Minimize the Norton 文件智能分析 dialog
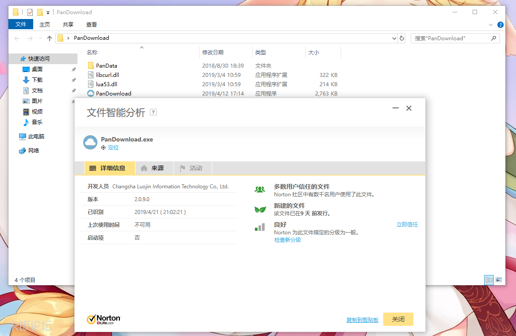This screenshot has height=336, width=516. coord(396,108)
